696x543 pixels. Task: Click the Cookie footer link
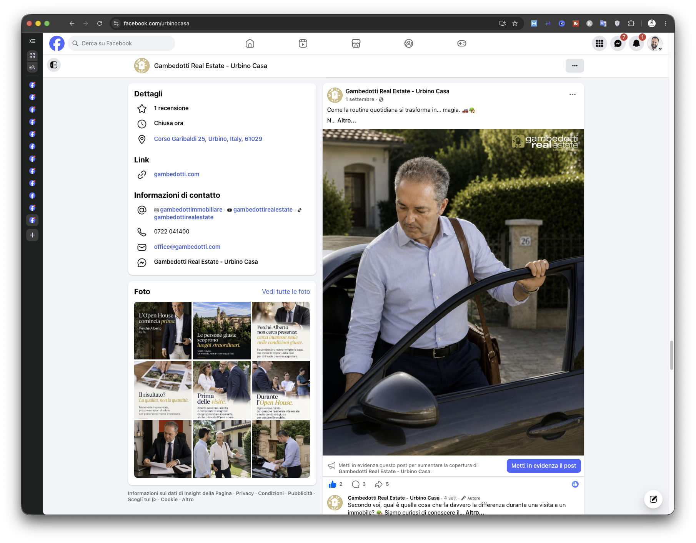point(169,500)
